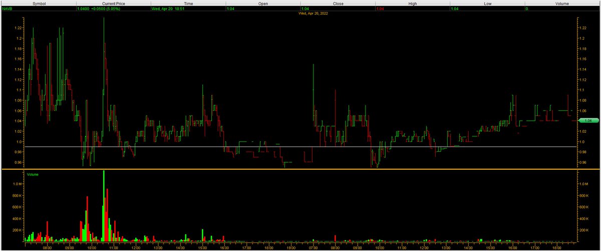Click the Low column header
The height and width of the screenshot is (251, 601).
point(487,3)
